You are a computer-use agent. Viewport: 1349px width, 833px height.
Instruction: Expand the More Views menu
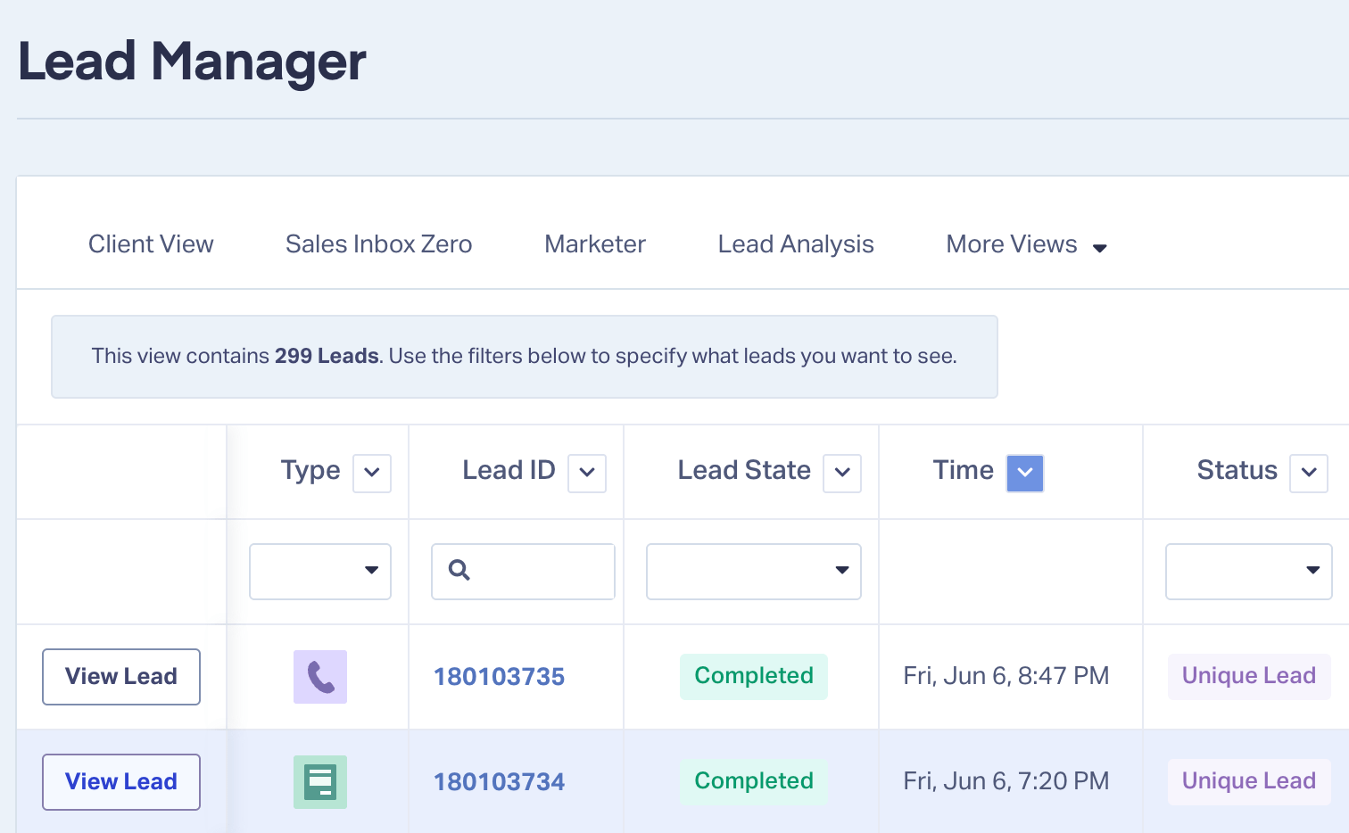(x=1027, y=244)
